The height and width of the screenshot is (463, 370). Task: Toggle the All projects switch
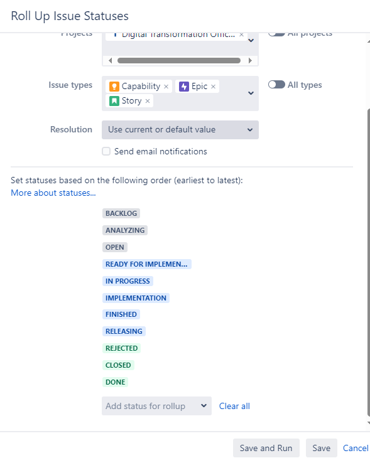276,34
